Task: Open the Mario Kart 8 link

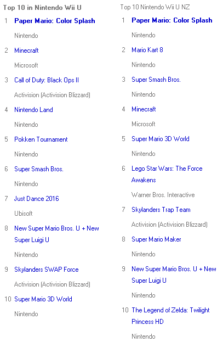Action: 147,50
